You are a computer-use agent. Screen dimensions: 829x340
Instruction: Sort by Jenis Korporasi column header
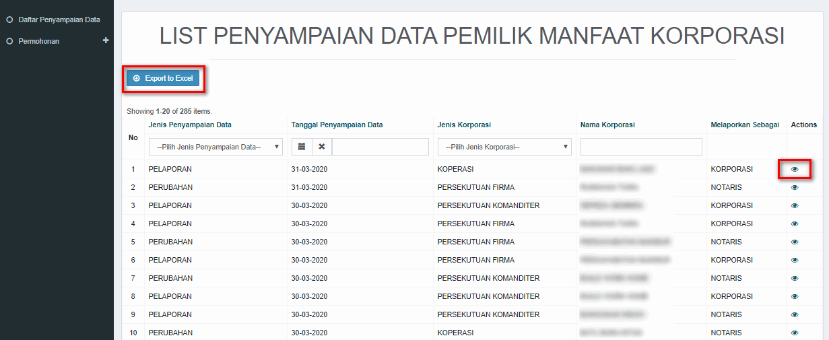[464, 125]
